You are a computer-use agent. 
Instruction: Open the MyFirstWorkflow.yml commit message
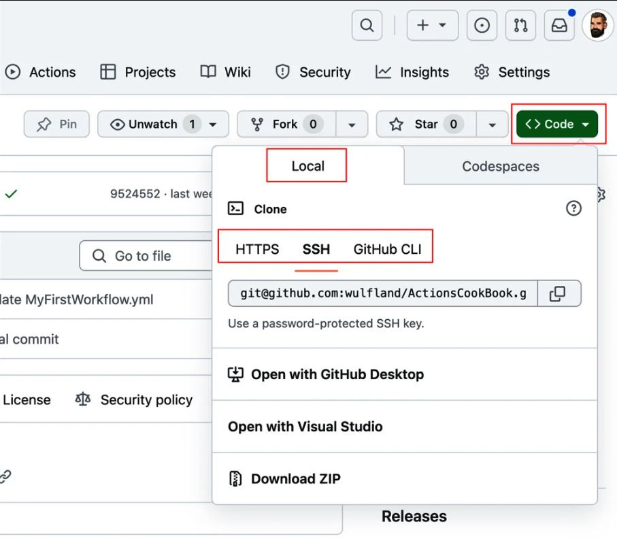point(77,299)
